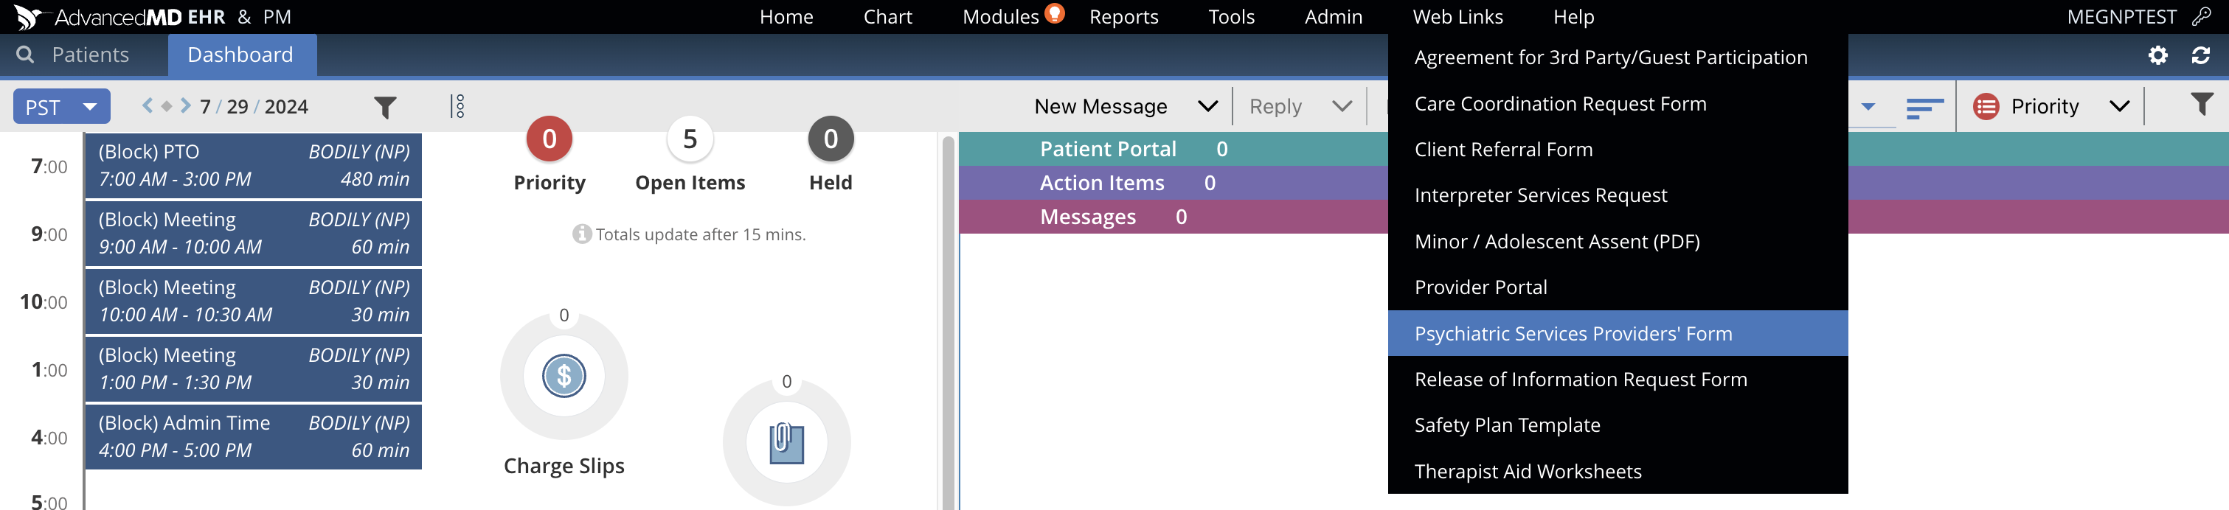Viewport: 2229px width, 510px height.
Task: Select Minor / Adolescent Assent (PDF)
Action: (1618, 241)
